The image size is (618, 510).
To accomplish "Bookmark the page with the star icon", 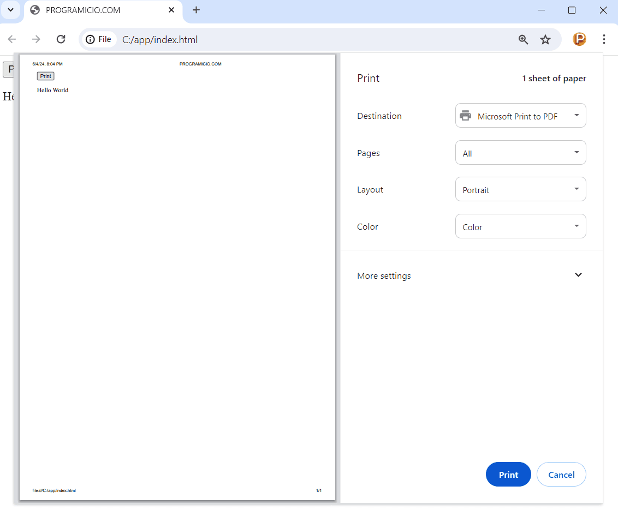I will (x=545, y=39).
